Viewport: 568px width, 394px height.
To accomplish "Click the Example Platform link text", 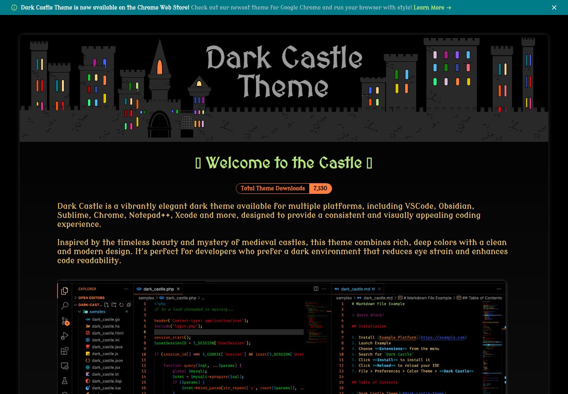I will [x=398, y=337].
